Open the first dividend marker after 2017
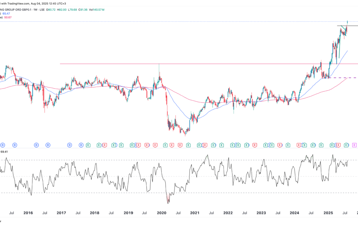The height and width of the screenshot is (225, 358). click(x=70, y=145)
